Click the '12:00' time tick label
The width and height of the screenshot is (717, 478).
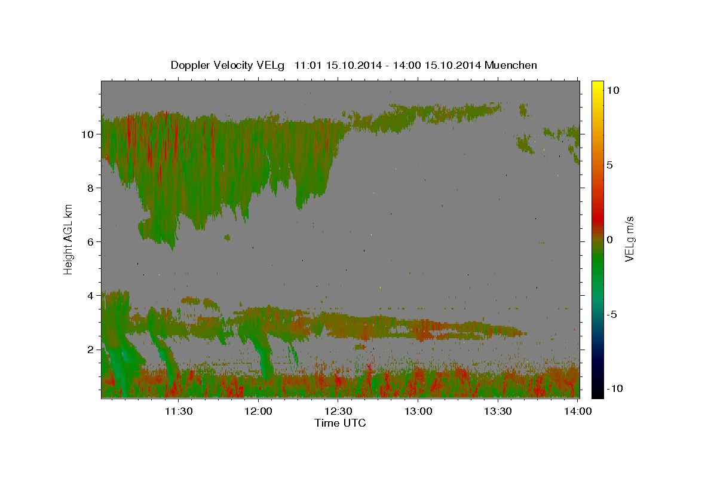point(258,411)
